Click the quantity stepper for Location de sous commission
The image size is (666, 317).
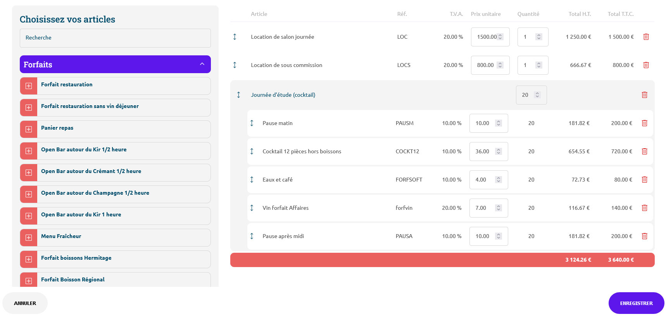[x=538, y=65]
